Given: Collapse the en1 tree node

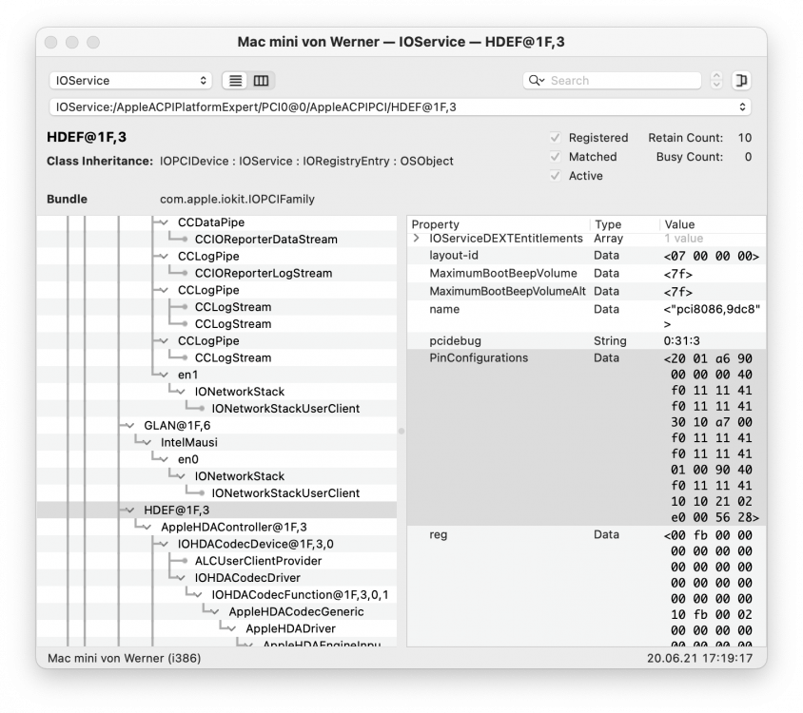Looking at the screenshot, I should pos(164,376).
